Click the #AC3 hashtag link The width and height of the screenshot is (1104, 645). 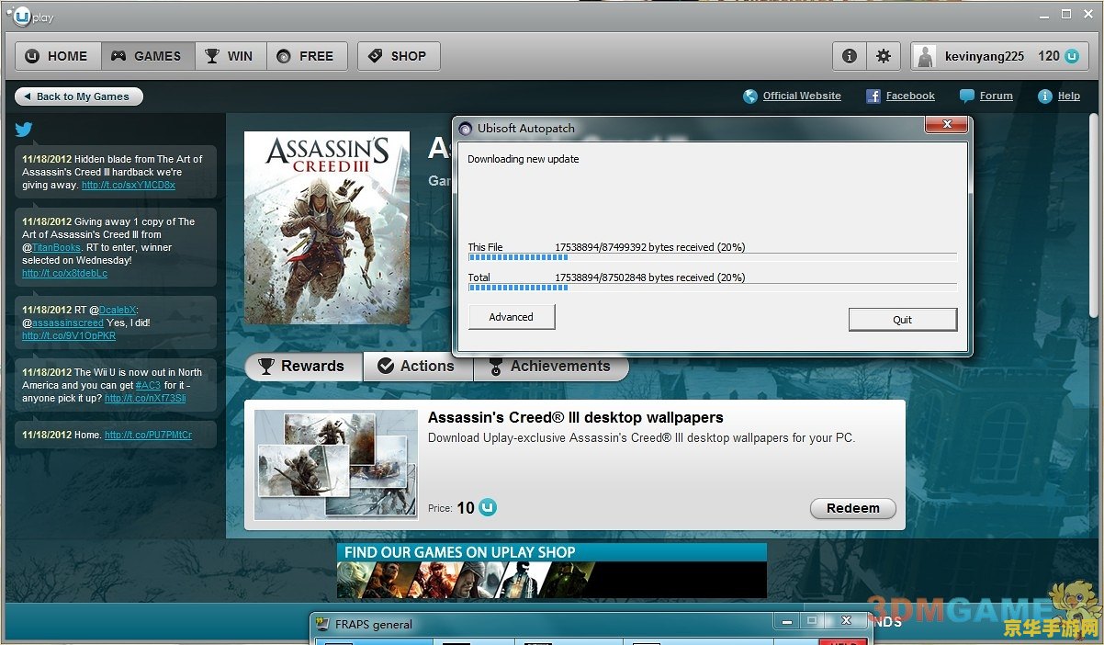pyautogui.click(x=148, y=385)
